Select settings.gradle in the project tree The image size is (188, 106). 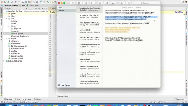(16, 58)
